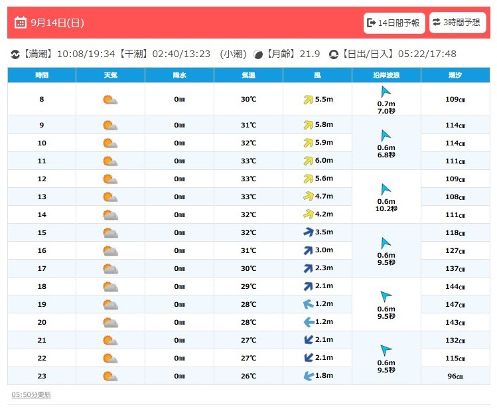497x411 pixels.
Task: Click the left-pointing wind arrow in 20時 row
Action: 309,322
